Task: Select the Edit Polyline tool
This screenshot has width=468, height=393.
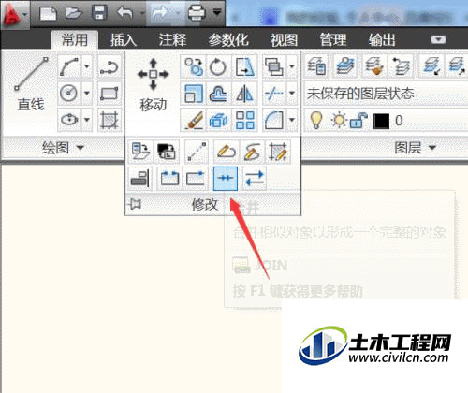Action: point(227,152)
